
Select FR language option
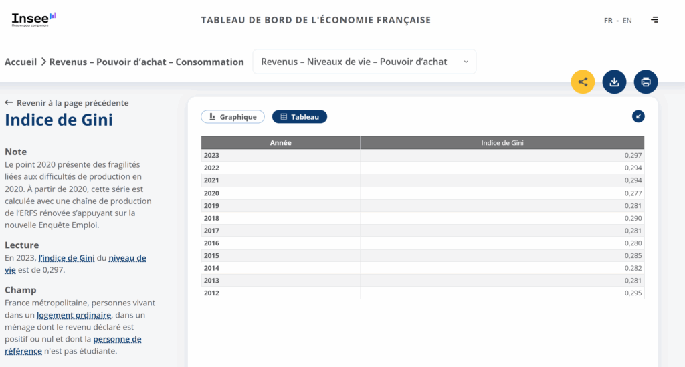point(608,21)
